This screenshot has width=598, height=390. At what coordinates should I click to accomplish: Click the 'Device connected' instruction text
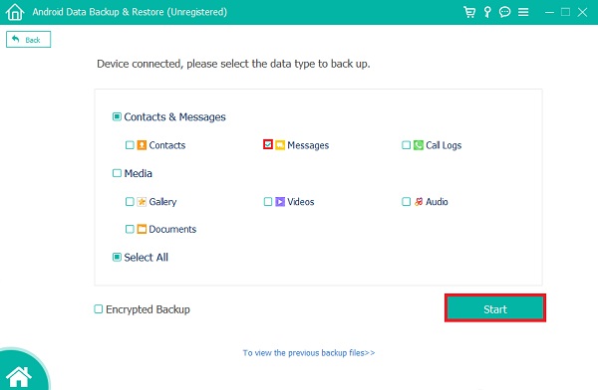233,64
